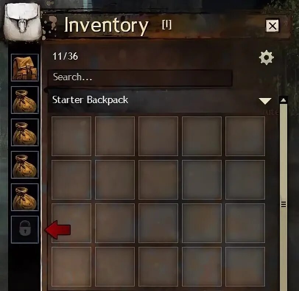Click in the Search... field
The height and width of the screenshot is (291, 299).
(140, 77)
